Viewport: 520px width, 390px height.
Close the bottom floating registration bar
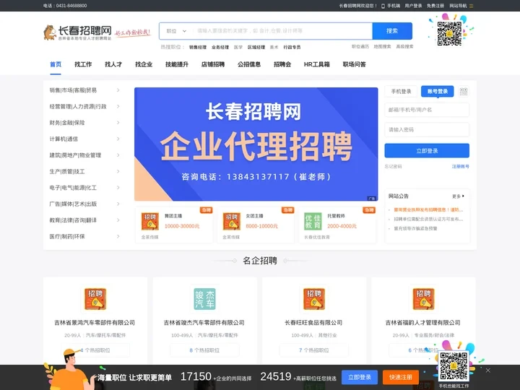coord(487,370)
